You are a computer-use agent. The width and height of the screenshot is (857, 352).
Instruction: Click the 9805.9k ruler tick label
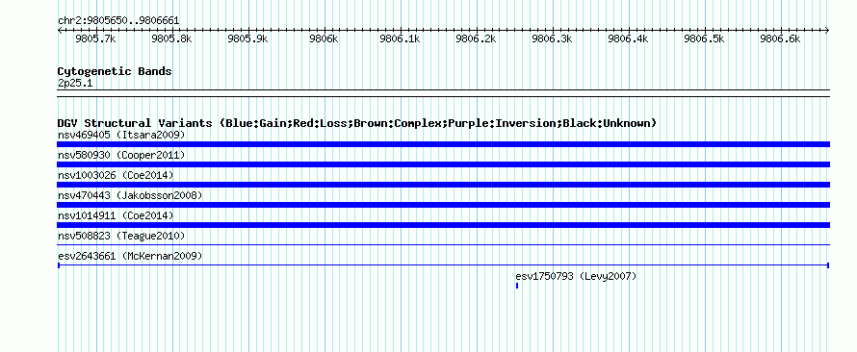(x=247, y=38)
